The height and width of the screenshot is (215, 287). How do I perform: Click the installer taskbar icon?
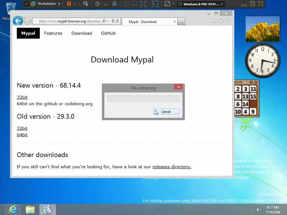pos(48,209)
